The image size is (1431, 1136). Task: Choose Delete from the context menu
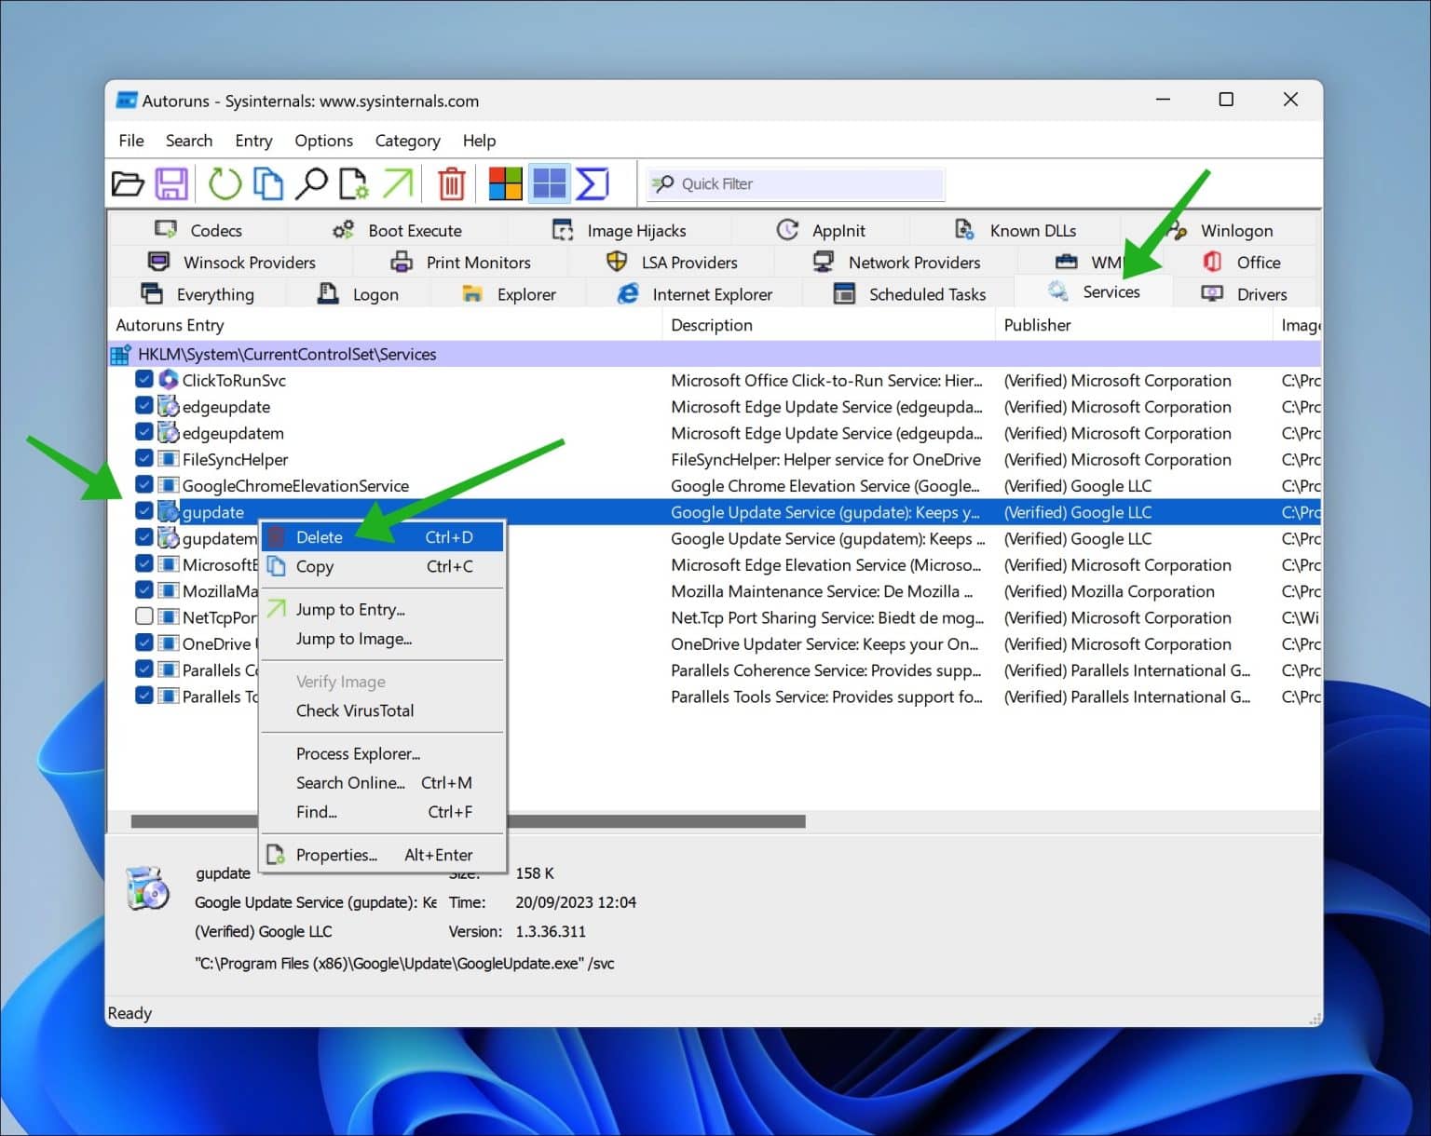click(x=320, y=536)
